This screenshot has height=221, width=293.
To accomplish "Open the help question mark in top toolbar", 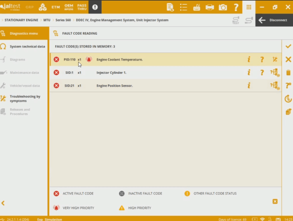I will click(x=236, y=7).
